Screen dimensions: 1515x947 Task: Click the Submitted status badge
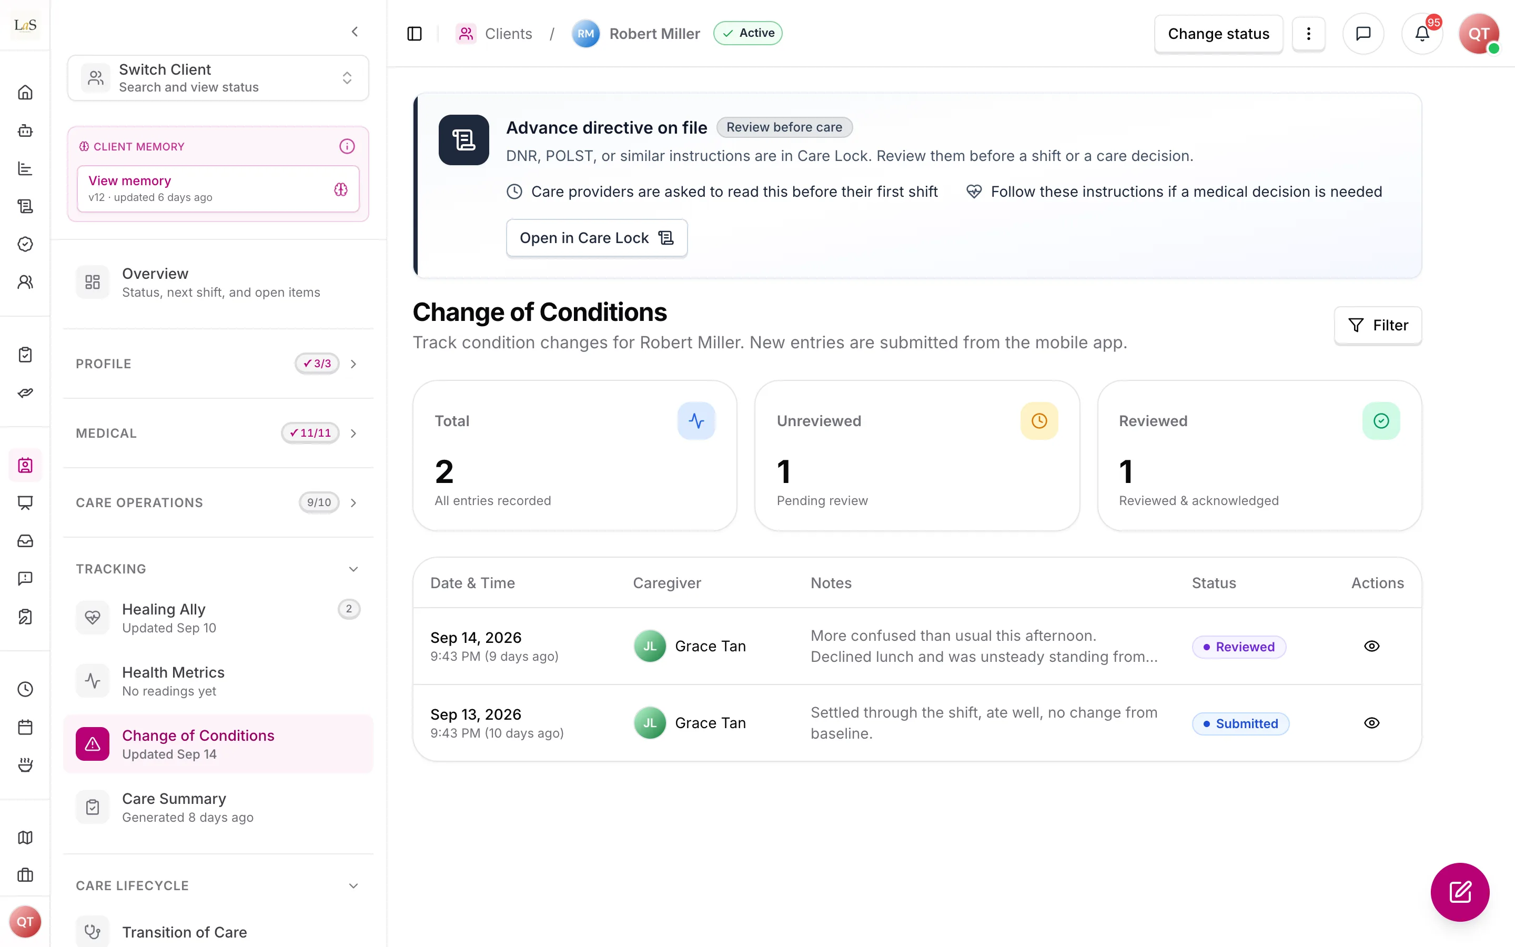point(1240,723)
